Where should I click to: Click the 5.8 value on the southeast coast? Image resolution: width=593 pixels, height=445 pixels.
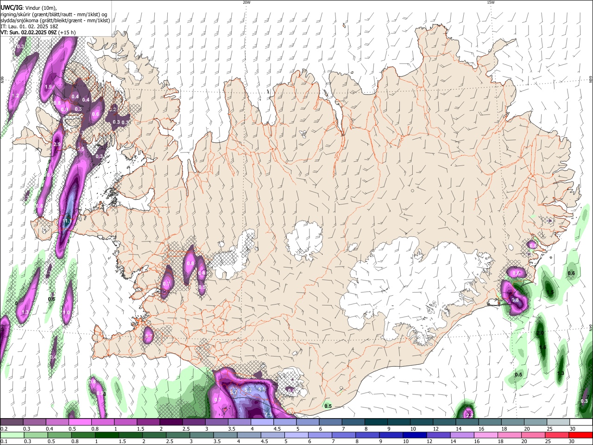point(515,300)
